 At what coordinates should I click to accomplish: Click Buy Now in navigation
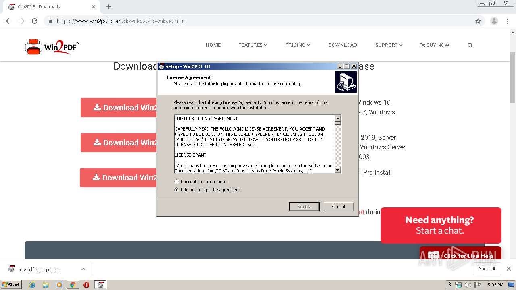coord(435,45)
